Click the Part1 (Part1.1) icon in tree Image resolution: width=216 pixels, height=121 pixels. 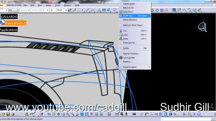(2, 23)
